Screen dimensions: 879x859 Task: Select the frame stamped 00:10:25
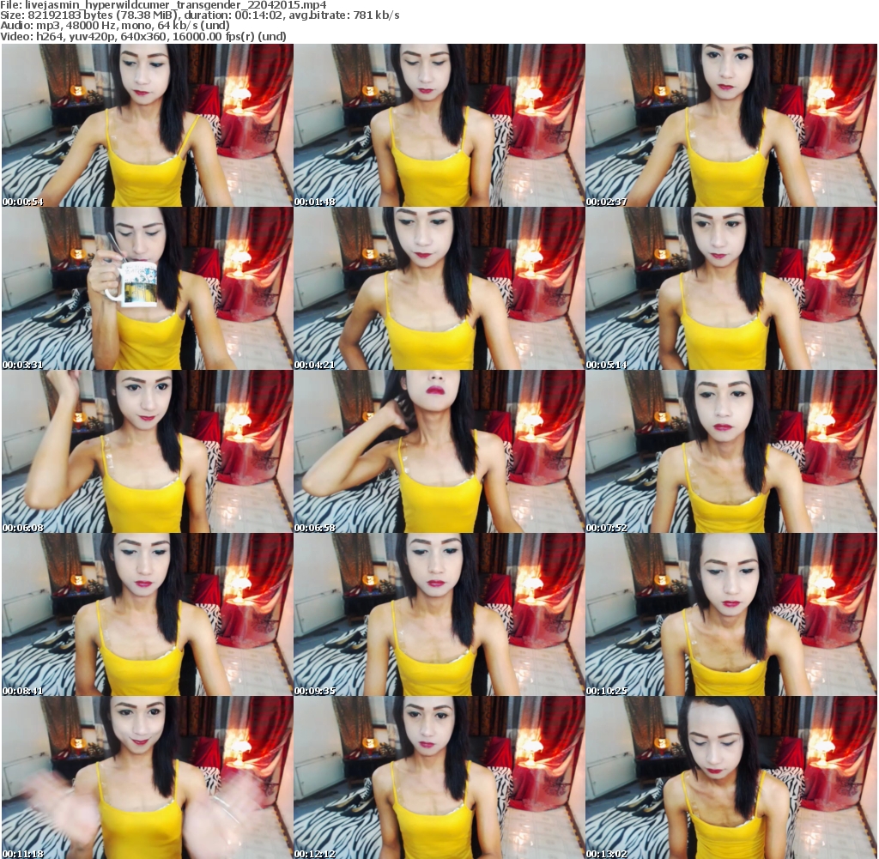[x=731, y=614]
